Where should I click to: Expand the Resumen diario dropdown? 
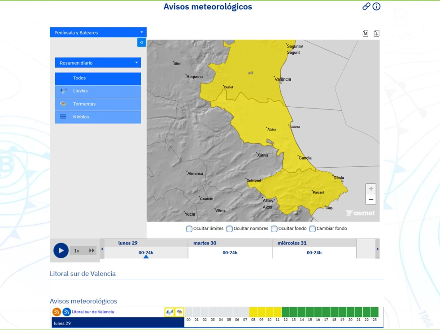pyautogui.click(x=98, y=62)
